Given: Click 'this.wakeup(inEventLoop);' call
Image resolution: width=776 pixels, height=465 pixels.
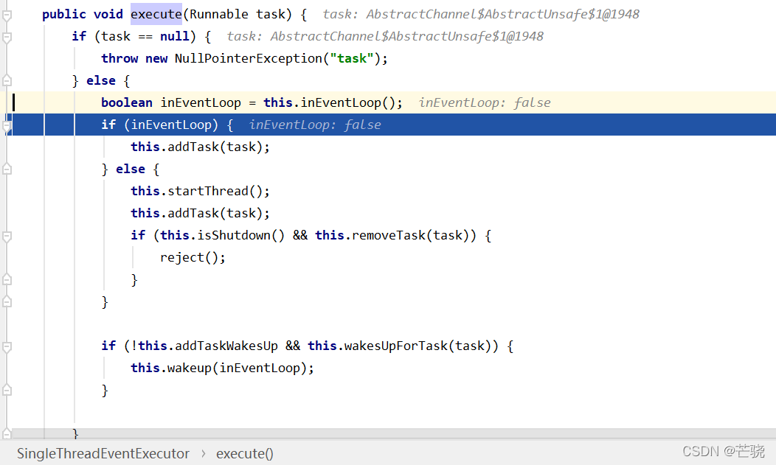Looking at the screenshot, I should click(x=222, y=368).
